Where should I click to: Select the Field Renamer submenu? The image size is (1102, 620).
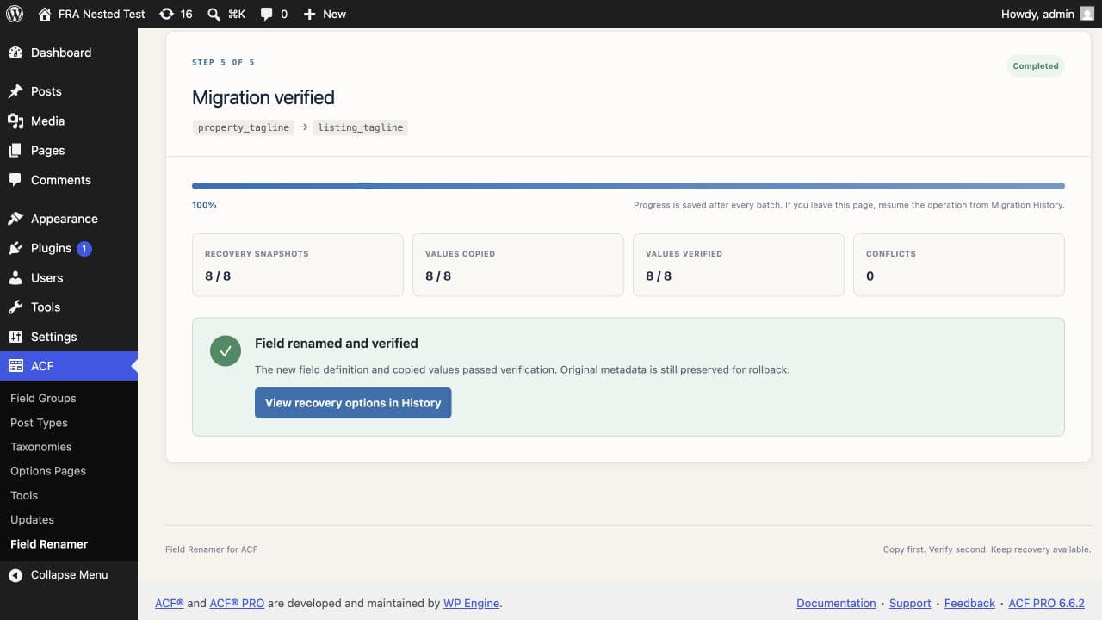(x=49, y=544)
